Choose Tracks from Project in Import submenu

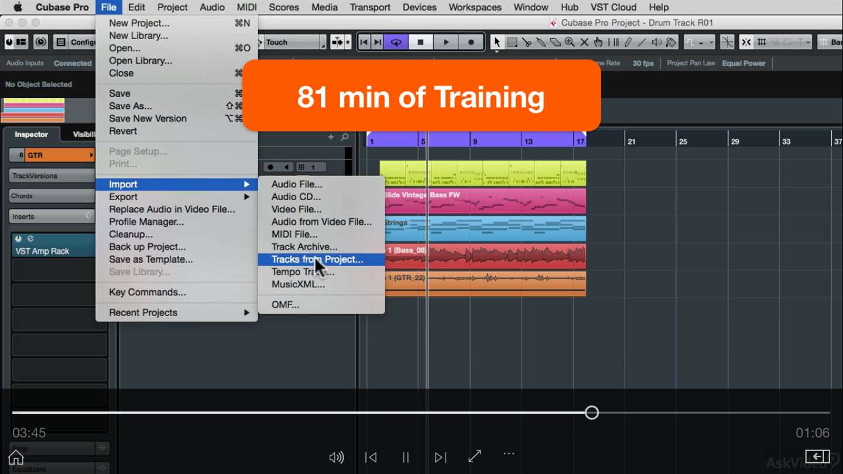point(321,259)
